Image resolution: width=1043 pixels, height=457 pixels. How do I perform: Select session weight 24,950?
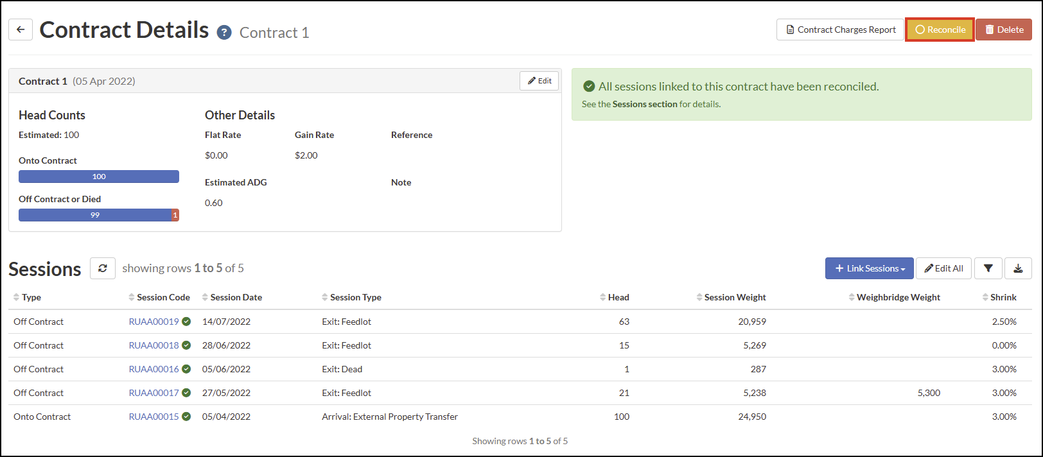tap(752, 417)
